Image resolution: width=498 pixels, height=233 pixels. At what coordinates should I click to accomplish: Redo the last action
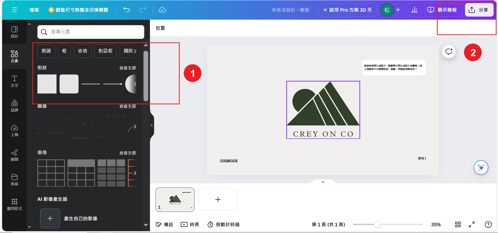143,10
